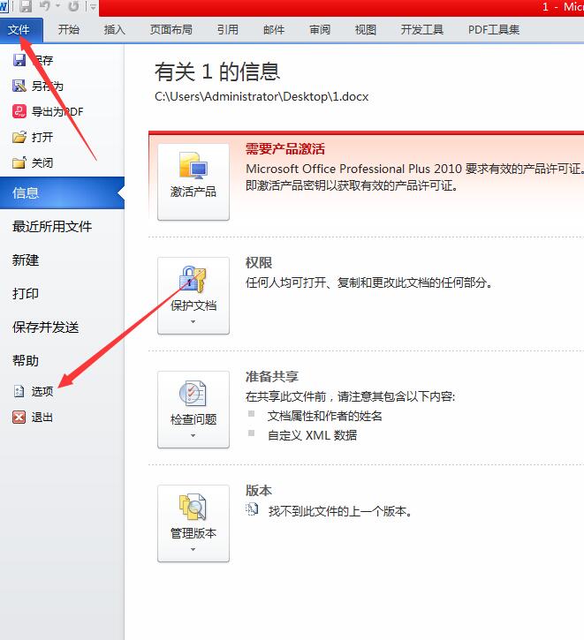Screen dimensions: 584x640
Task: Expand the 保护文档 dropdown arrow
Action: point(193,322)
